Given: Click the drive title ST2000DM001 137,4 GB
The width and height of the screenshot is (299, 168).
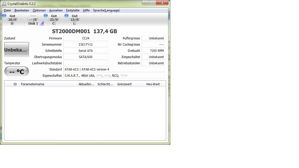Looking at the screenshot, I should point(84,31).
